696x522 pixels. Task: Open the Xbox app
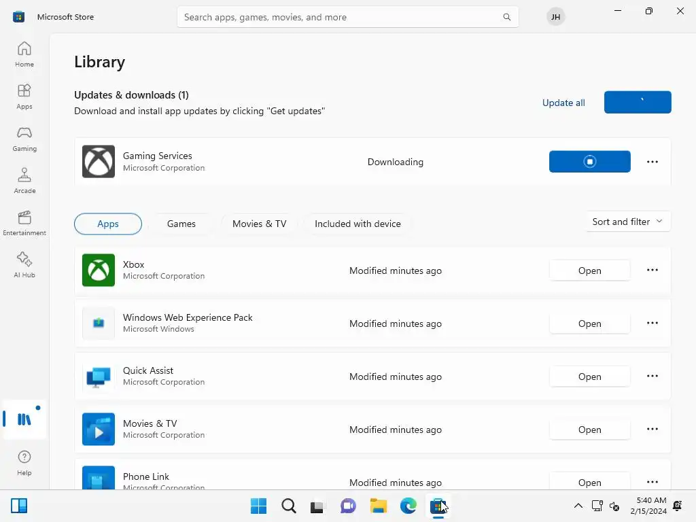589,271
